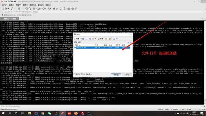This screenshot has height=116, width=206.
Task: Click the add current session arrow icon
Action: 3,15
